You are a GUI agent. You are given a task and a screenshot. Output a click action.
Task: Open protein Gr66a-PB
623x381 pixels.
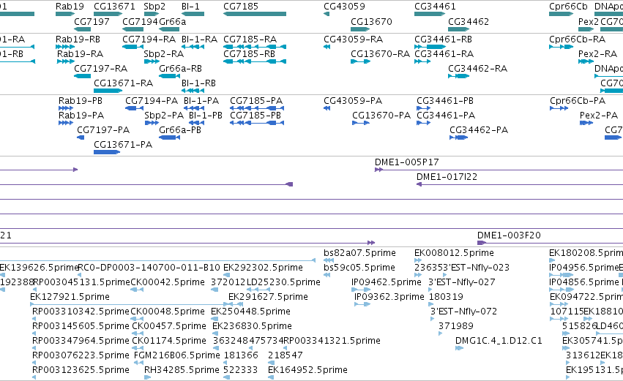click(170, 137)
